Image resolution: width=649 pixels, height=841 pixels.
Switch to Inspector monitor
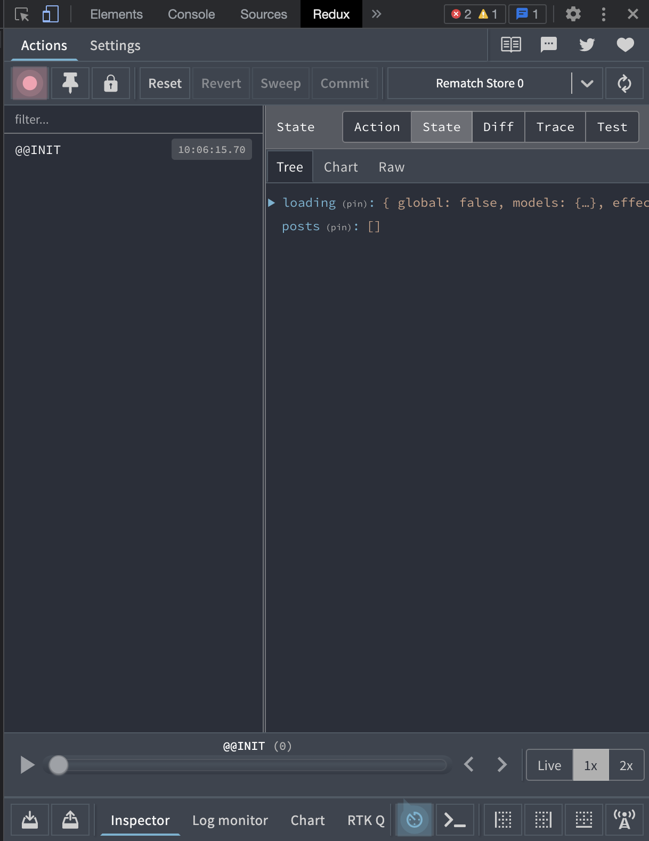140,820
